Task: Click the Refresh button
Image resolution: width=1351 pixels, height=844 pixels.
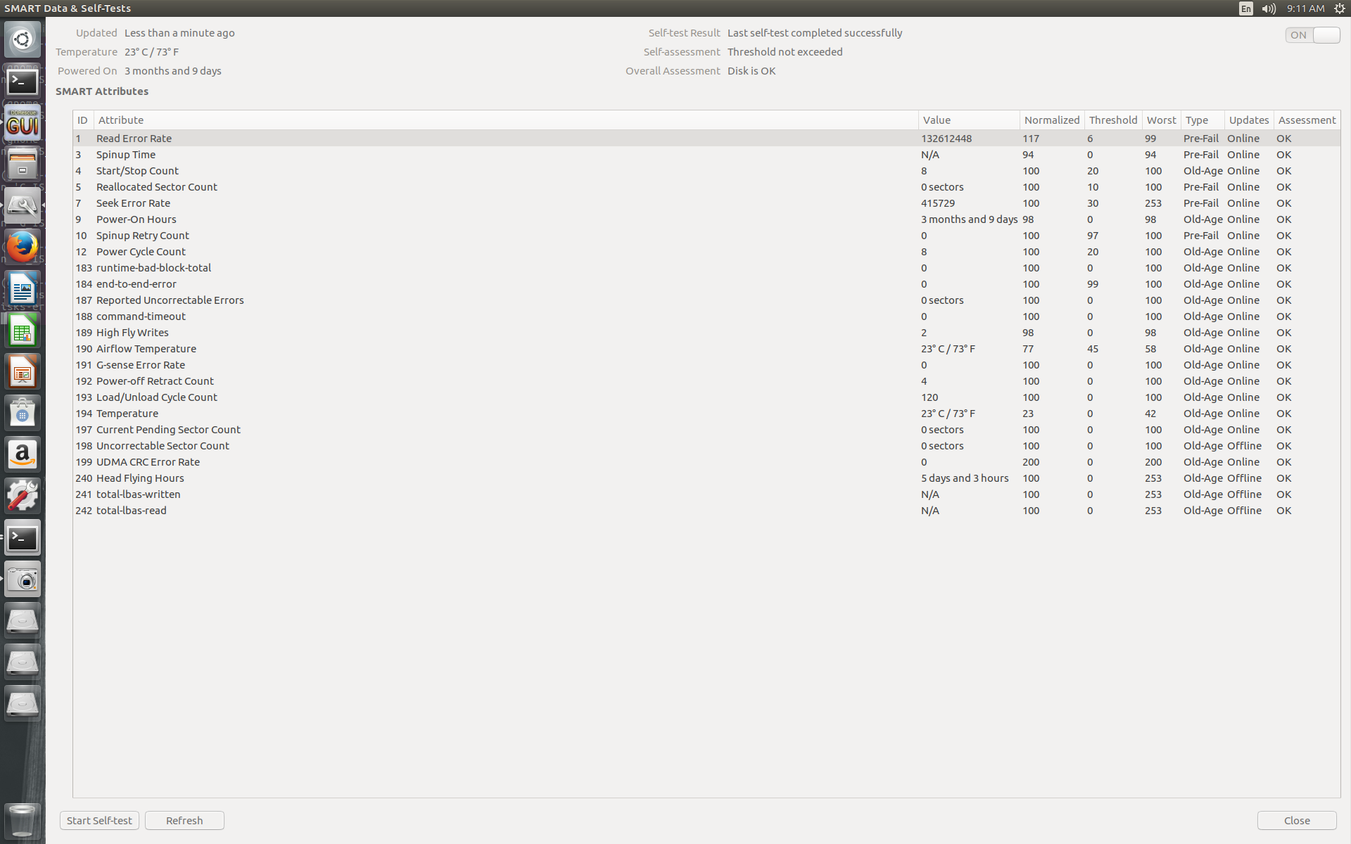Action: pyautogui.click(x=184, y=821)
